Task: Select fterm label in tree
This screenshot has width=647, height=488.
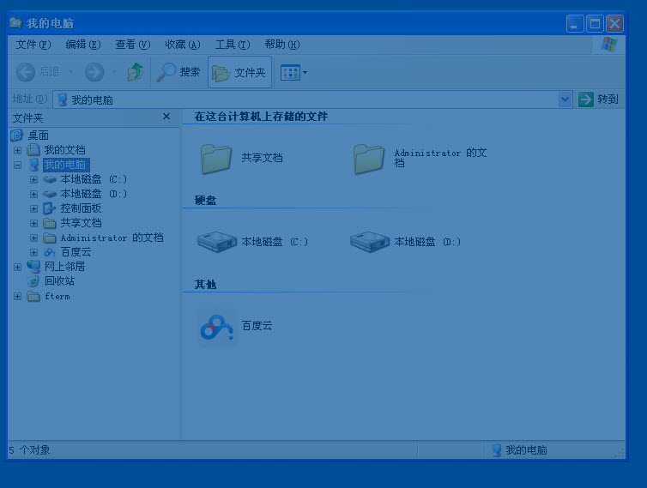Action: (x=57, y=296)
